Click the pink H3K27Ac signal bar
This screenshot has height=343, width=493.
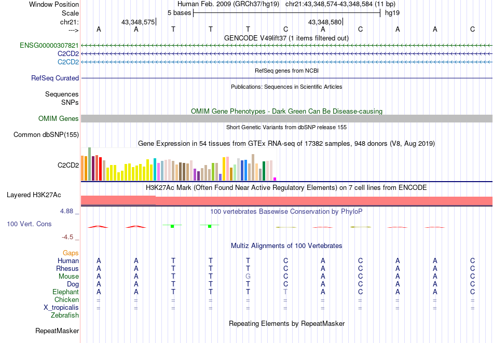286,201
